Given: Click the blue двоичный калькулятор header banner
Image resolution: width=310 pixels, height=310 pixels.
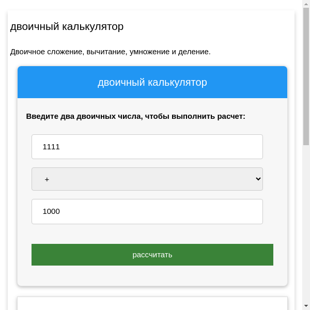Looking at the screenshot, I should click(x=152, y=82).
